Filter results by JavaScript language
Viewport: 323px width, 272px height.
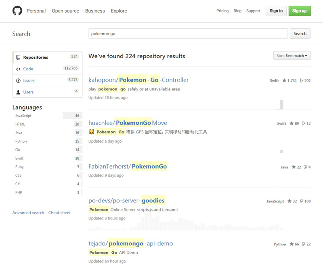click(23, 116)
